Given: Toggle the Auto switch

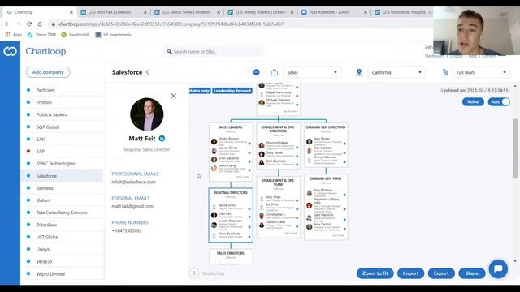Looking at the screenshot, I should [499, 101].
